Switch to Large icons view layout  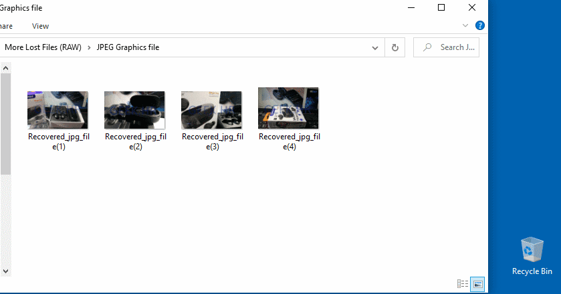[x=477, y=284]
